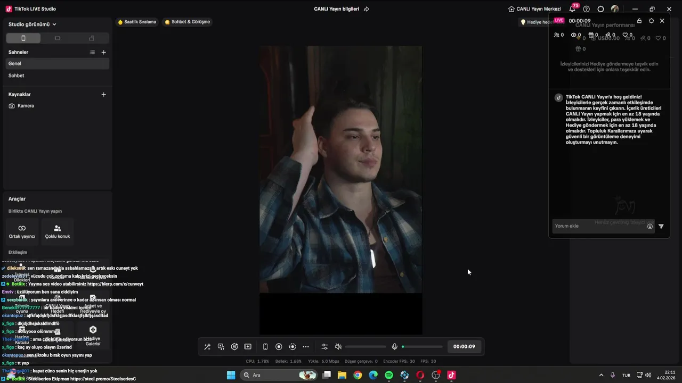Screen dimensions: 682x383
Task: Add a new scene with Sahneler plus
Action: (x=104, y=52)
